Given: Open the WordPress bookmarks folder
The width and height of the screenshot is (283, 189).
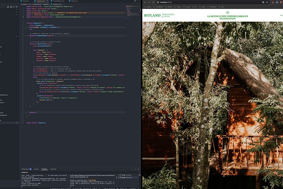Looking at the screenshot, I should (x=158, y=7).
